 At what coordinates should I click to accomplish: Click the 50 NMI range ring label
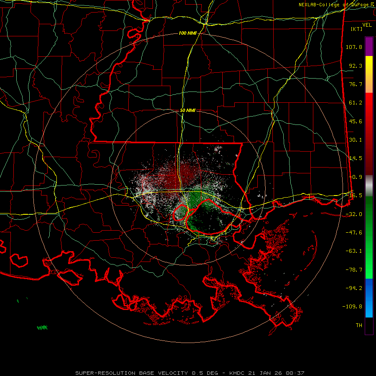188,110
